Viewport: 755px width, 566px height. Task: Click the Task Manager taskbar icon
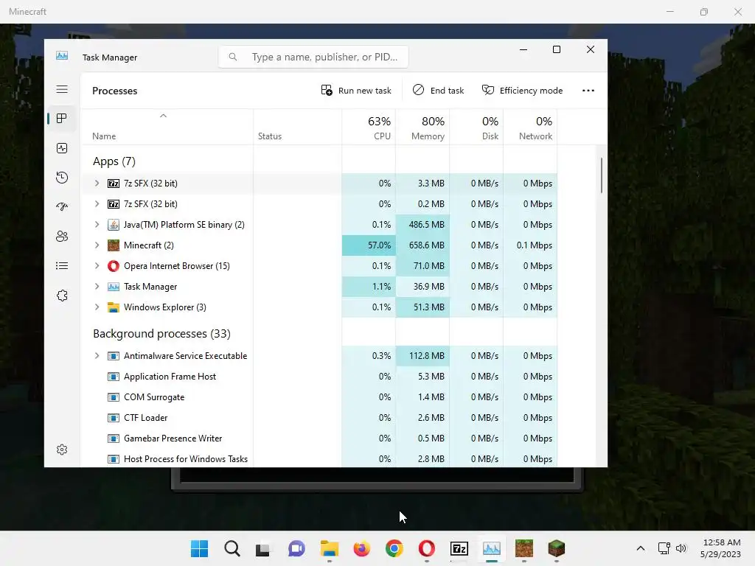point(492,548)
